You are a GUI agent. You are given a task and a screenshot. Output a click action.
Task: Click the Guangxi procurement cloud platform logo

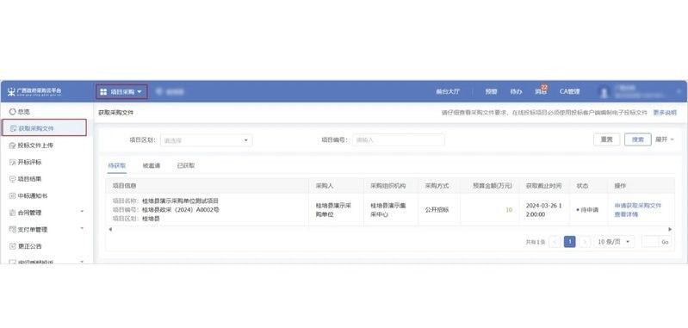[x=34, y=91]
